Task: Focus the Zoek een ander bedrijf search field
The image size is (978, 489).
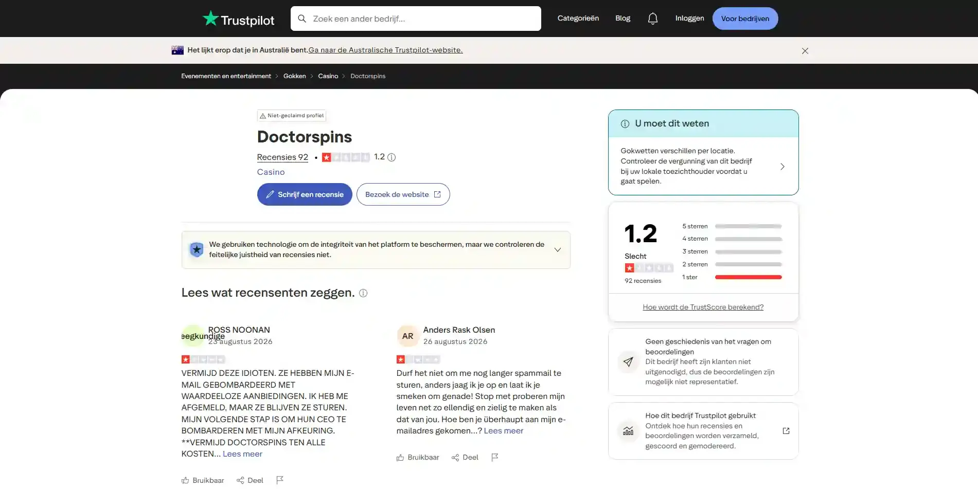Action: [x=416, y=19]
